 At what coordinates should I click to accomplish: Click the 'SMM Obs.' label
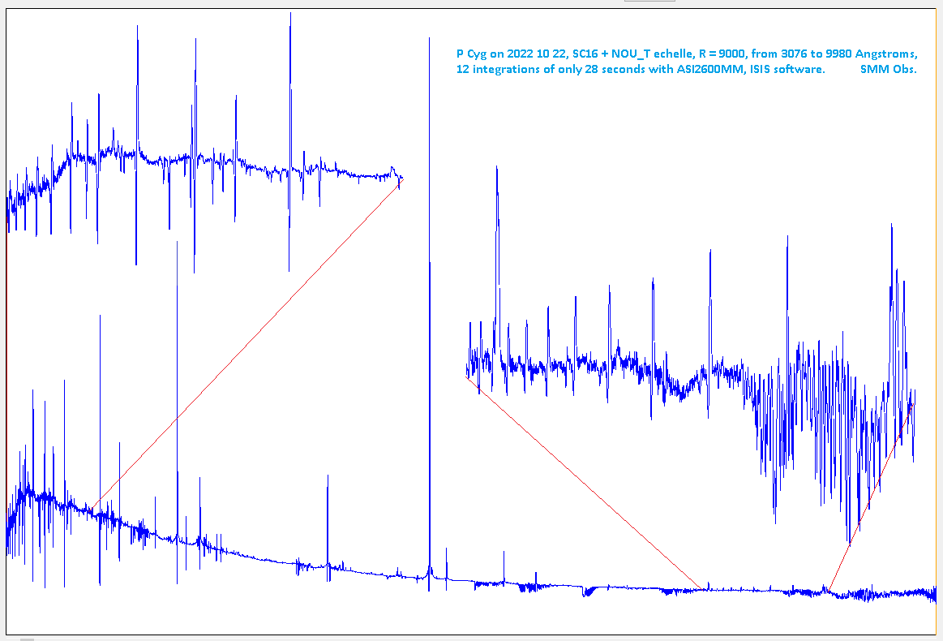click(888, 70)
